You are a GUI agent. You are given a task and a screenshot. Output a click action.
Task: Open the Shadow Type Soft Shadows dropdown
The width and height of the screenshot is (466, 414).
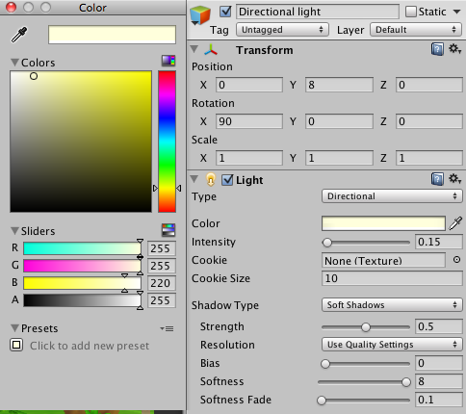click(392, 305)
